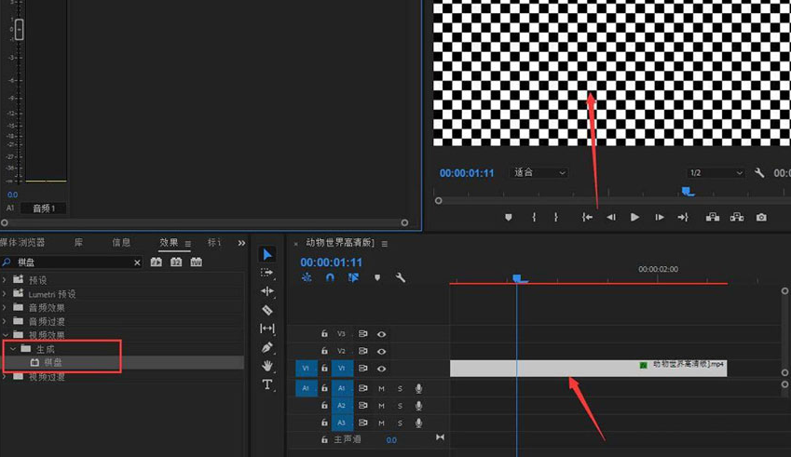Collapse the 生成 effects folder
Screen dimensions: 791x457
(x=14, y=349)
